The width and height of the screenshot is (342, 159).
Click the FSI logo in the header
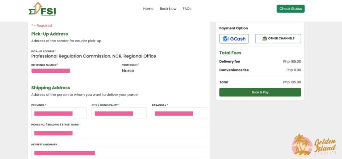pos(42,9)
